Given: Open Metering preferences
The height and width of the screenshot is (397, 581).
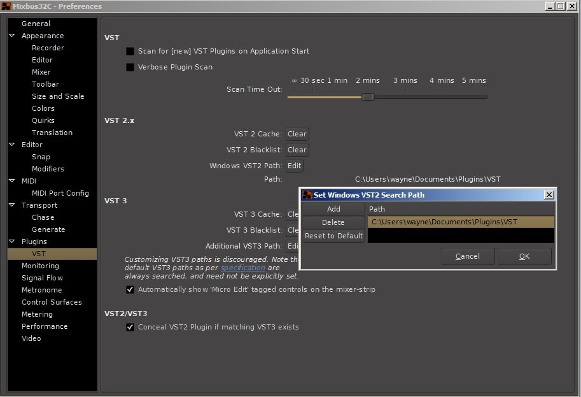Looking at the screenshot, I should 37,314.
